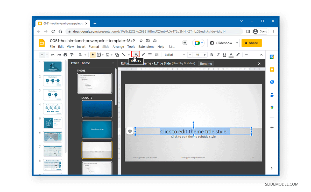Open the Insert menu
Viewport: 311px width, 192px height.
(x=81, y=47)
